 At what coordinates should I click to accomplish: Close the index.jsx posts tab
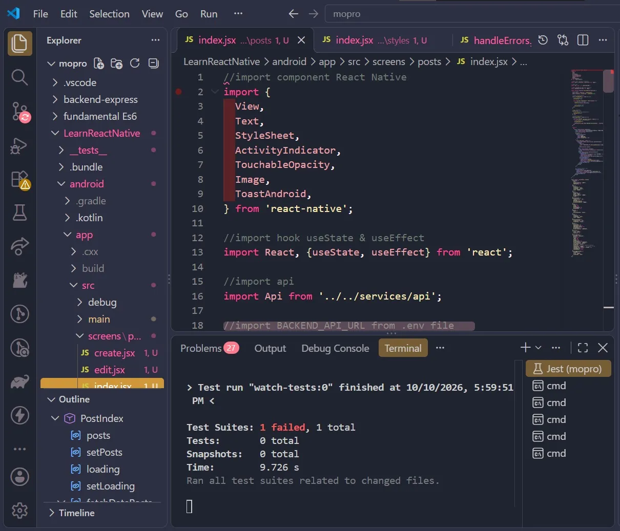(301, 40)
